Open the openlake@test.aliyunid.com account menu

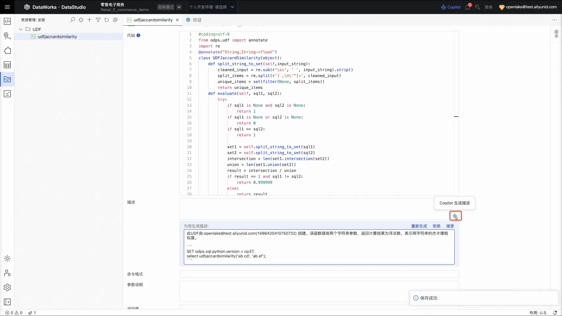click(528, 7)
